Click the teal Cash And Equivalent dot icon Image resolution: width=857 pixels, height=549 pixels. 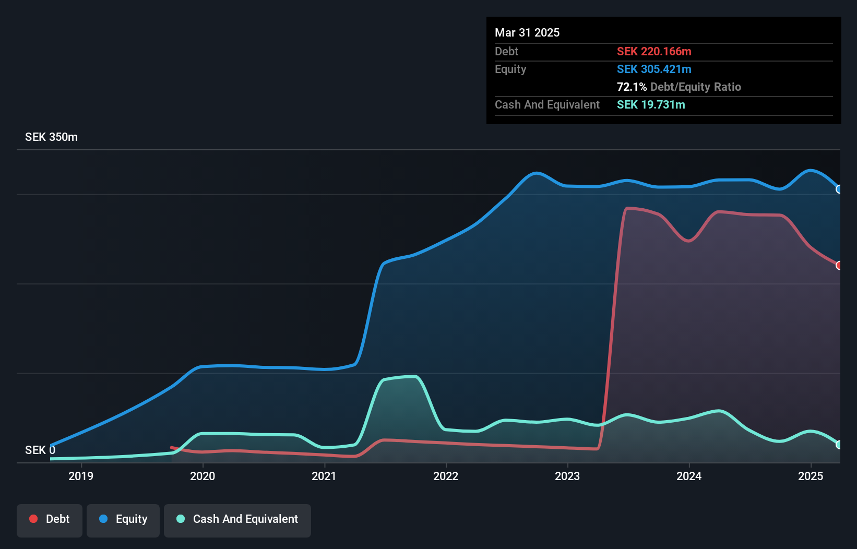(180, 519)
